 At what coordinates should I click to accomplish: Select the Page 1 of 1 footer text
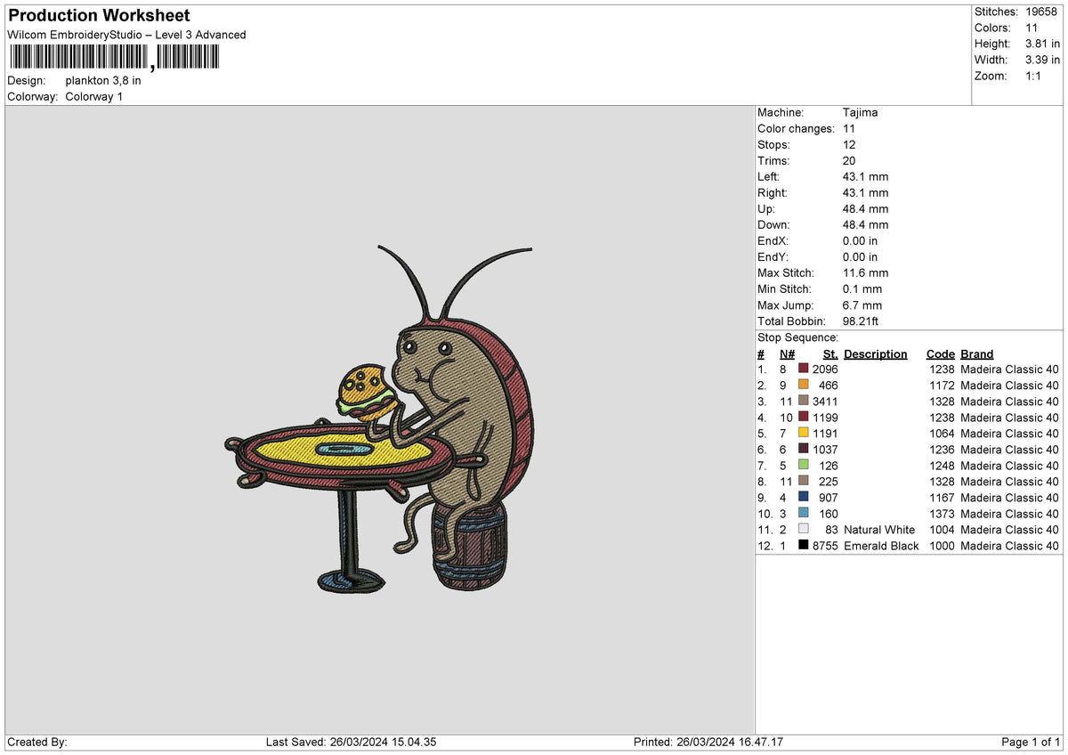[x=1031, y=742]
